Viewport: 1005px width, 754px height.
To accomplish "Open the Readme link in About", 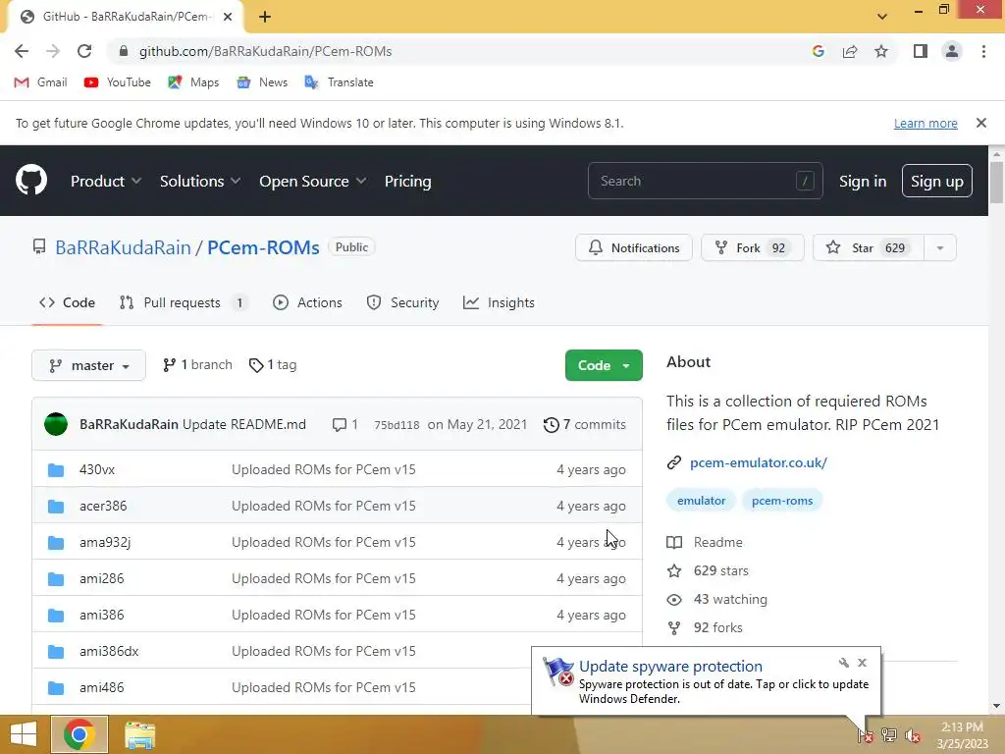I will [705, 542].
